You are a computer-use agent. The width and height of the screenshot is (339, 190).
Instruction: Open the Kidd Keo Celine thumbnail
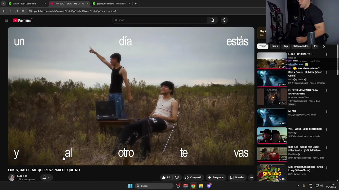[272, 154]
